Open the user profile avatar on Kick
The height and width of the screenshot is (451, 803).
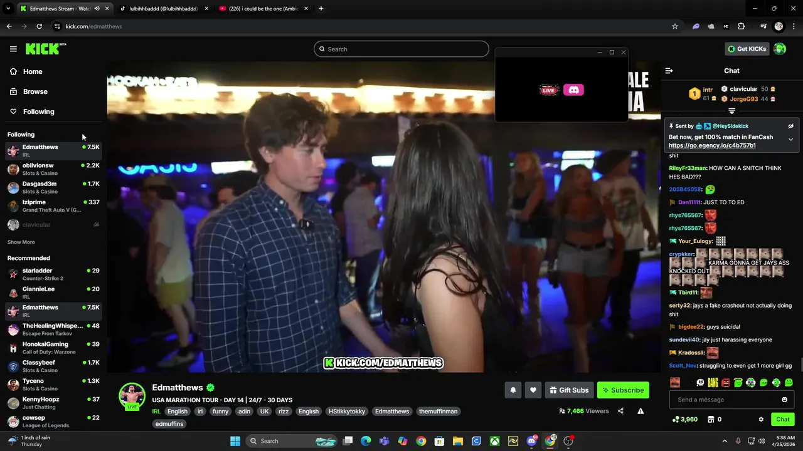(x=780, y=49)
